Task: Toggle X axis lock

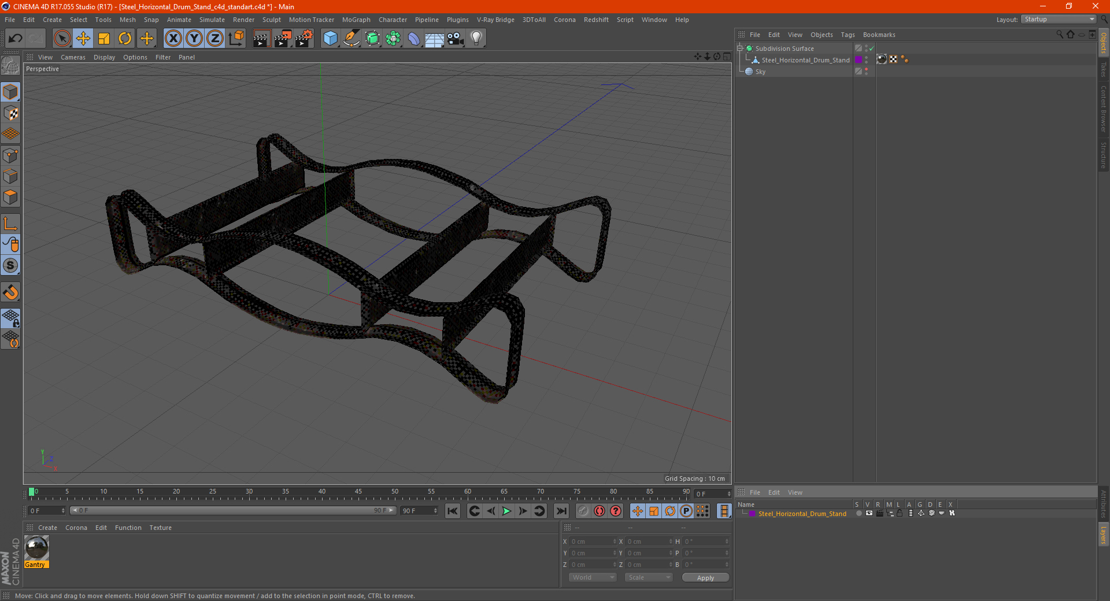Action: [x=173, y=39]
